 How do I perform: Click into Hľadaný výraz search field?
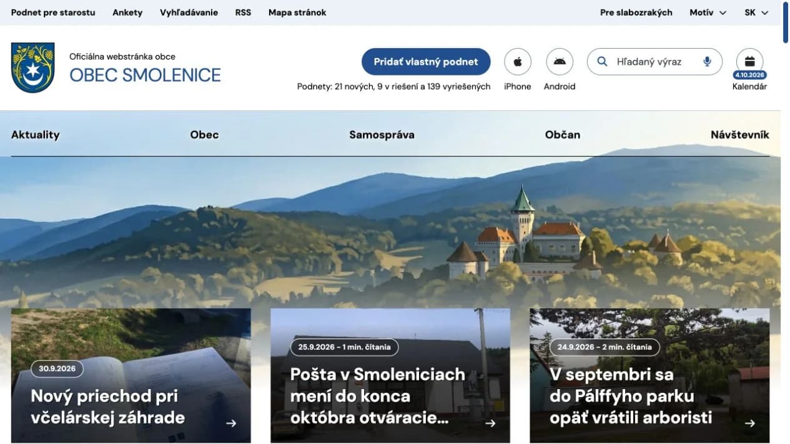(654, 62)
